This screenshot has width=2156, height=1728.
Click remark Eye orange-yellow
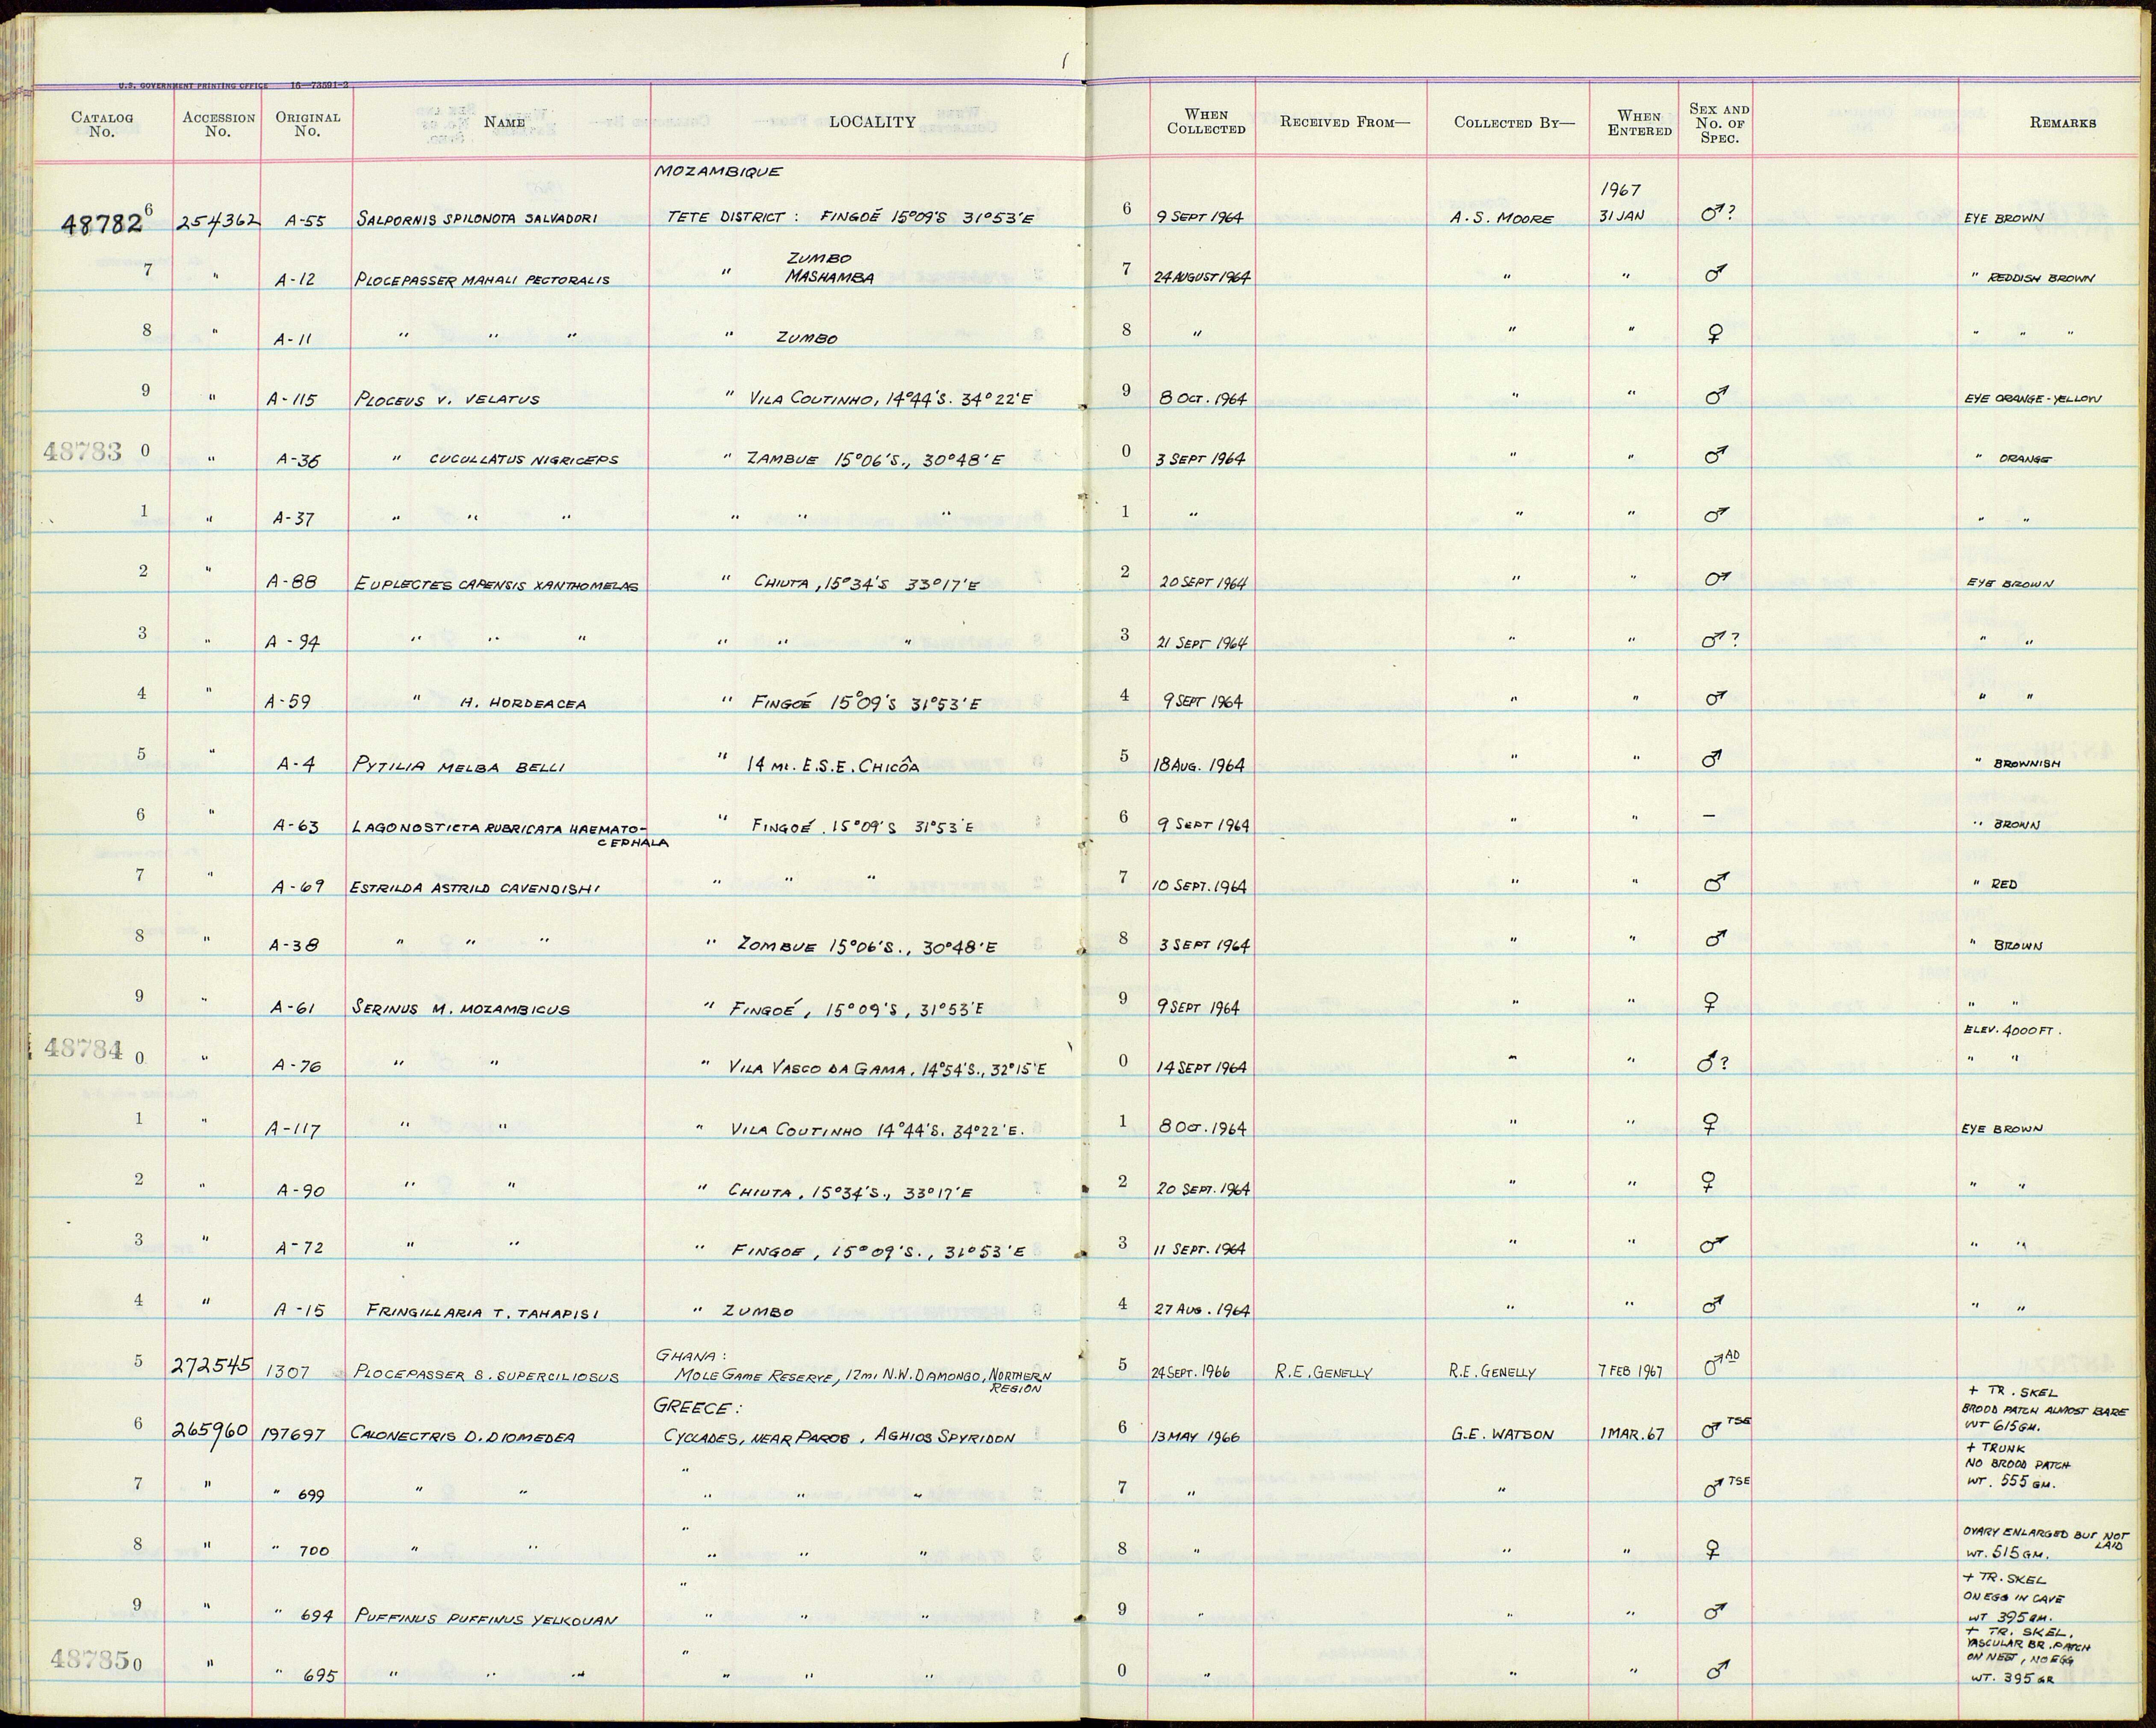(2032, 399)
